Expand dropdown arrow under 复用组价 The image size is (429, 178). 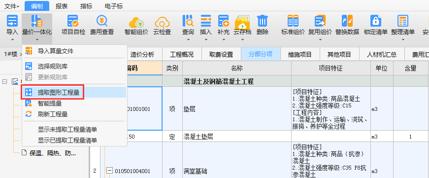320,40
